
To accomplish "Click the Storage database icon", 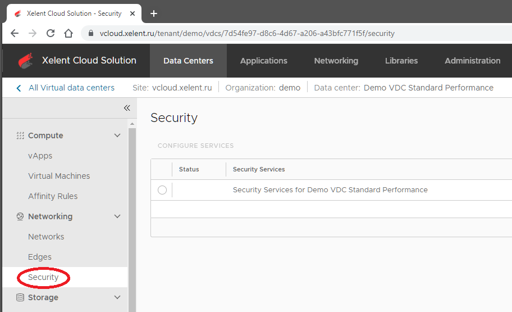I will (x=20, y=297).
